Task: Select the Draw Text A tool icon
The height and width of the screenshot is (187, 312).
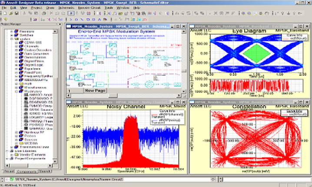Action: pyautogui.click(x=99, y=19)
